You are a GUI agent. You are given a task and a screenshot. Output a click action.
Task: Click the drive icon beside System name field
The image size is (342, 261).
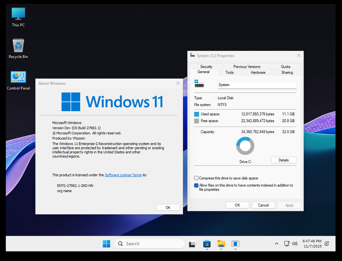(199, 84)
